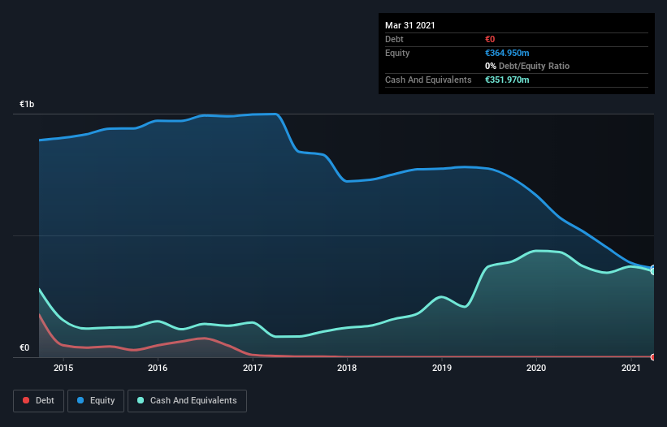Screen dimensions: 667x427
Task: Toggle the Debt legend button
Action: point(39,401)
